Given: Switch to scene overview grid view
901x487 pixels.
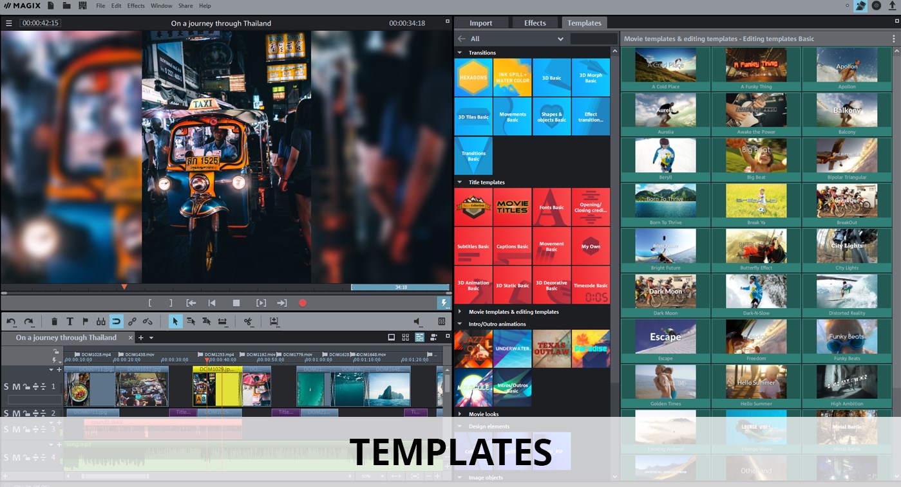Looking at the screenshot, I should [x=406, y=337].
